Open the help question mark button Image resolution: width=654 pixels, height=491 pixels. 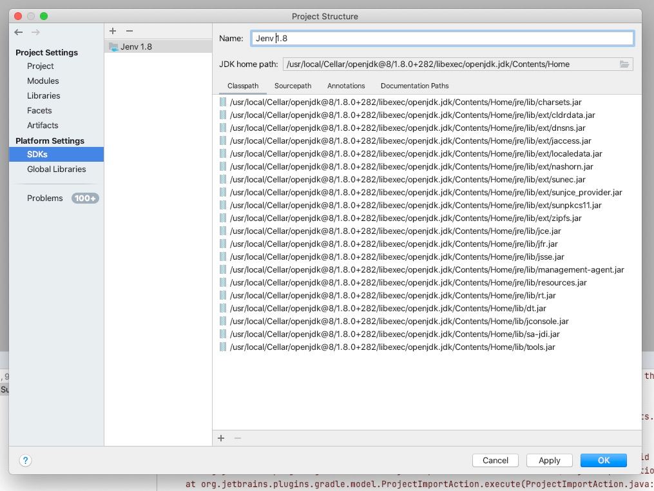pos(25,460)
